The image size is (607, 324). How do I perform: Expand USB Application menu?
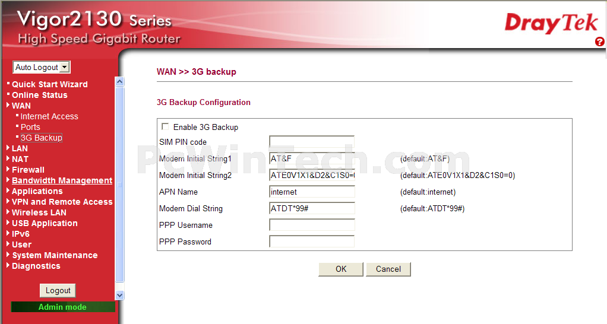45,223
